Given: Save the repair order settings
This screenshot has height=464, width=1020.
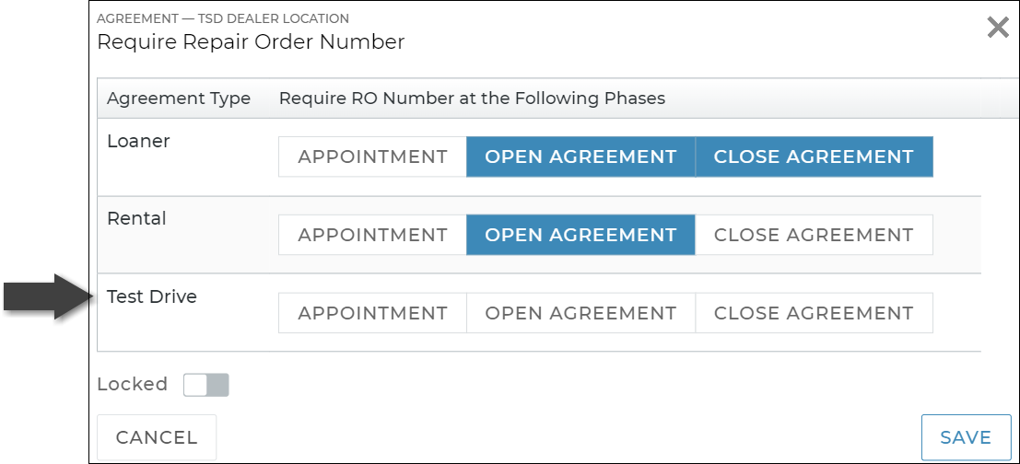Looking at the screenshot, I should pos(965,437).
